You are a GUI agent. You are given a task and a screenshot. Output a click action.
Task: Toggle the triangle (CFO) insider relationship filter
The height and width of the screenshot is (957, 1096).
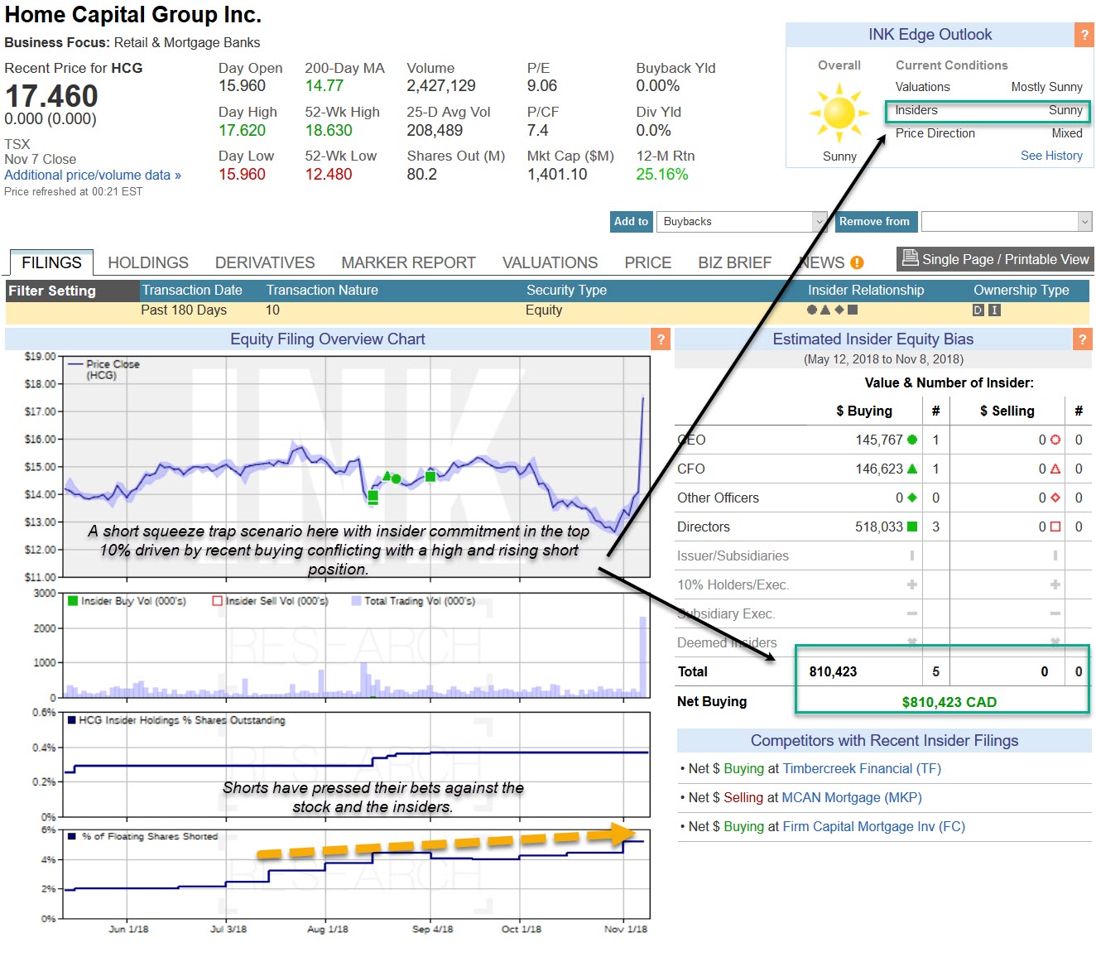pos(825,310)
